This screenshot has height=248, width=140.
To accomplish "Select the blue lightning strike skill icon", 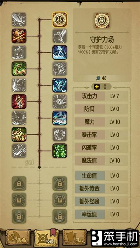I will (60, 52).
